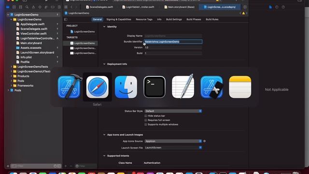Open the Report navigator icon
This screenshot has width=309, height=174.
[59, 7]
